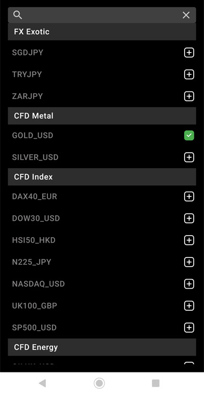Add NASDAQ_USD using the plus icon
The image size is (204, 396).
coord(189,284)
